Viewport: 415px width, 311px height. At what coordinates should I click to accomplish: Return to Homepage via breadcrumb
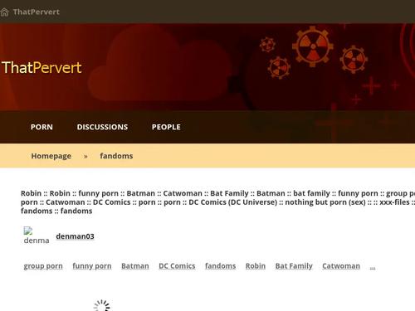tap(51, 156)
